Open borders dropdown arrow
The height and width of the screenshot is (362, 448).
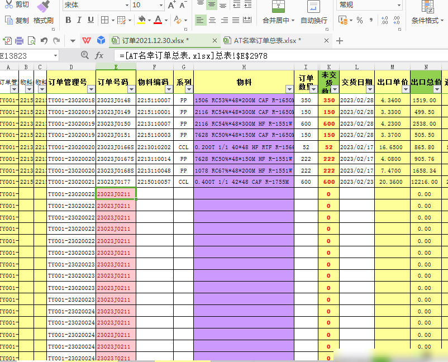click(x=113, y=20)
